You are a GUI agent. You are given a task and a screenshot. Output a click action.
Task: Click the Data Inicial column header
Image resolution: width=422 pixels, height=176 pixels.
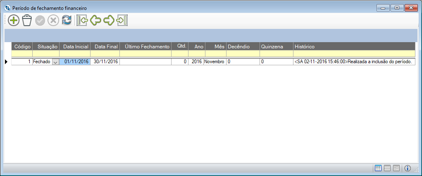click(x=75, y=47)
